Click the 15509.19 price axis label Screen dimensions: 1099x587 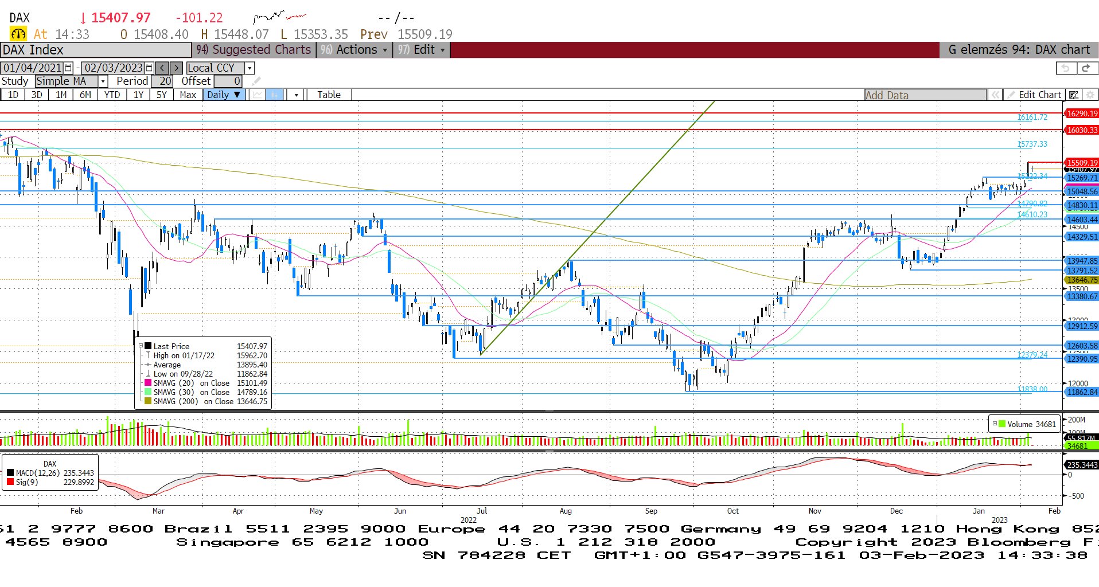coord(1082,163)
